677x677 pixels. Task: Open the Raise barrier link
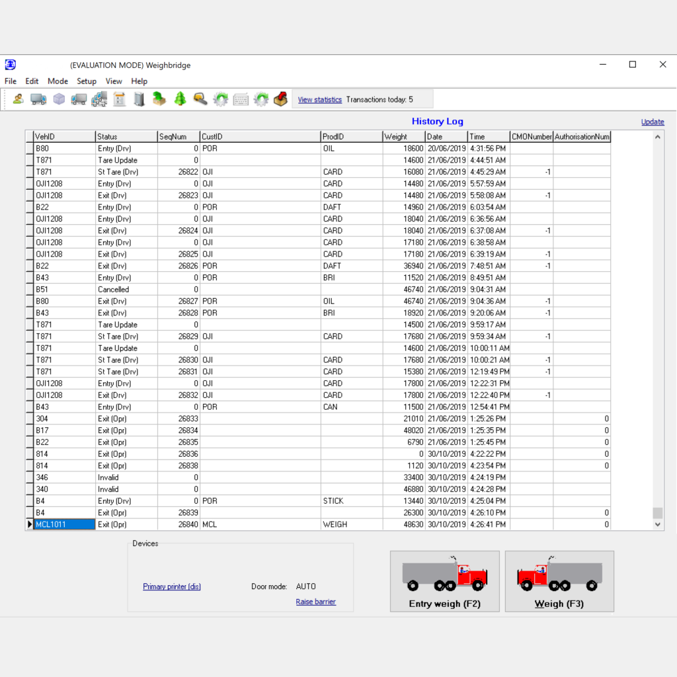point(315,602)
